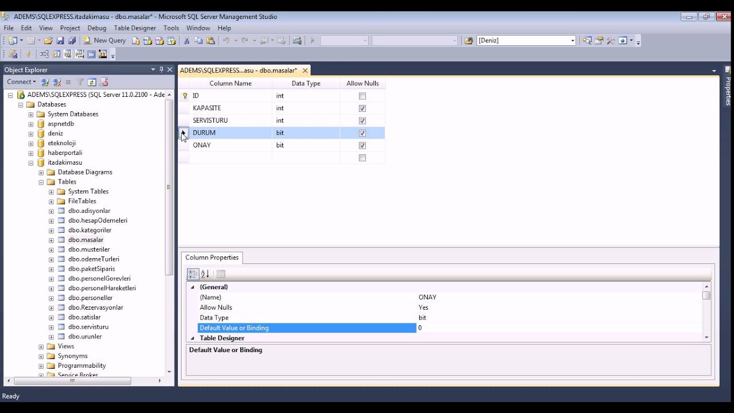Open the Debug menu
This screenshot has height=413, width=734.
tap(97, 28)
